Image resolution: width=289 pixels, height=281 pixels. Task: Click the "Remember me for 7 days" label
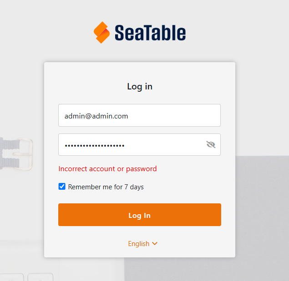(106, 187)
